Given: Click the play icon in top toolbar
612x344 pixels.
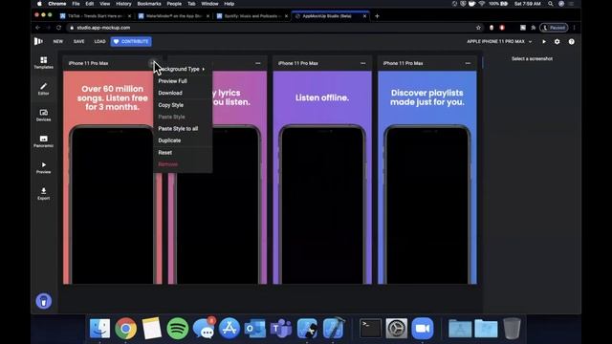Looking at the screenshot, I should [544, 41].
